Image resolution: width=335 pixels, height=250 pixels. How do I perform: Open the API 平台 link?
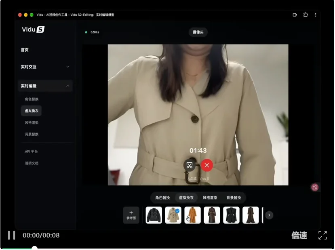pos(31,151)
